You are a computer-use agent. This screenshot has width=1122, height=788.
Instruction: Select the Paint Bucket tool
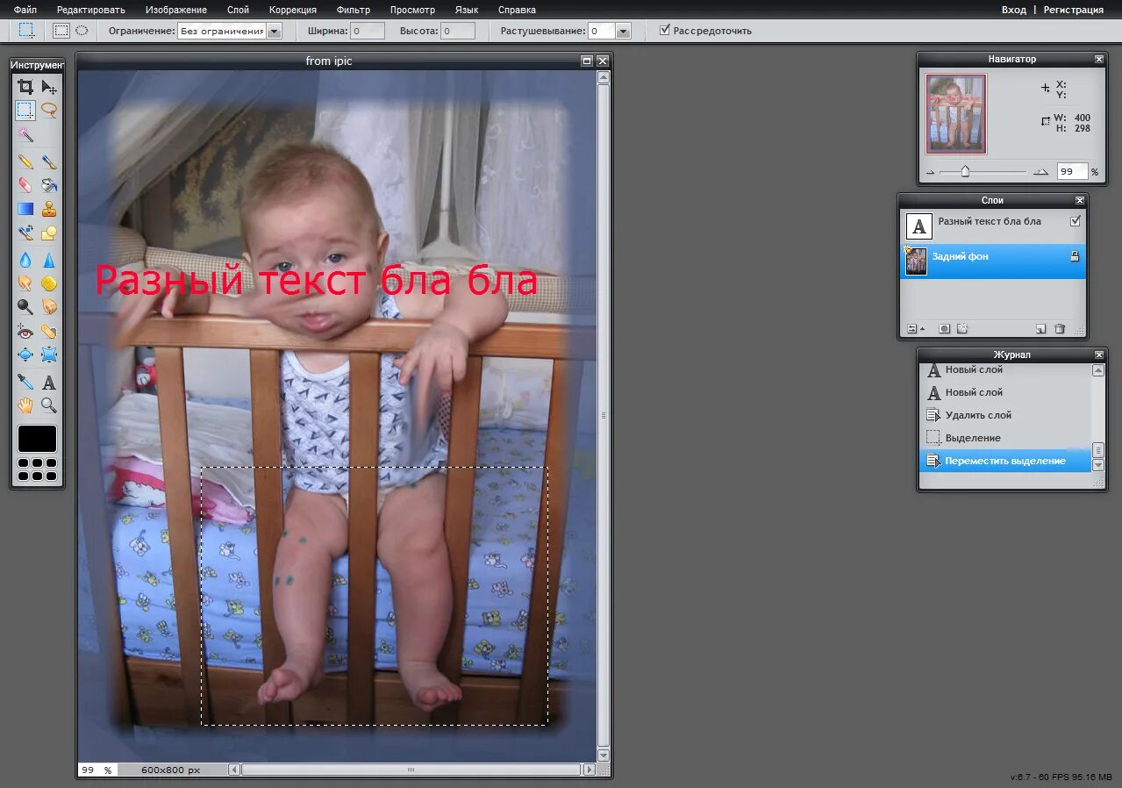click(49, 185)
